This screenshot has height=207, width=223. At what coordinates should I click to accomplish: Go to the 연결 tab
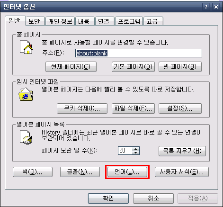coord(105,21)
